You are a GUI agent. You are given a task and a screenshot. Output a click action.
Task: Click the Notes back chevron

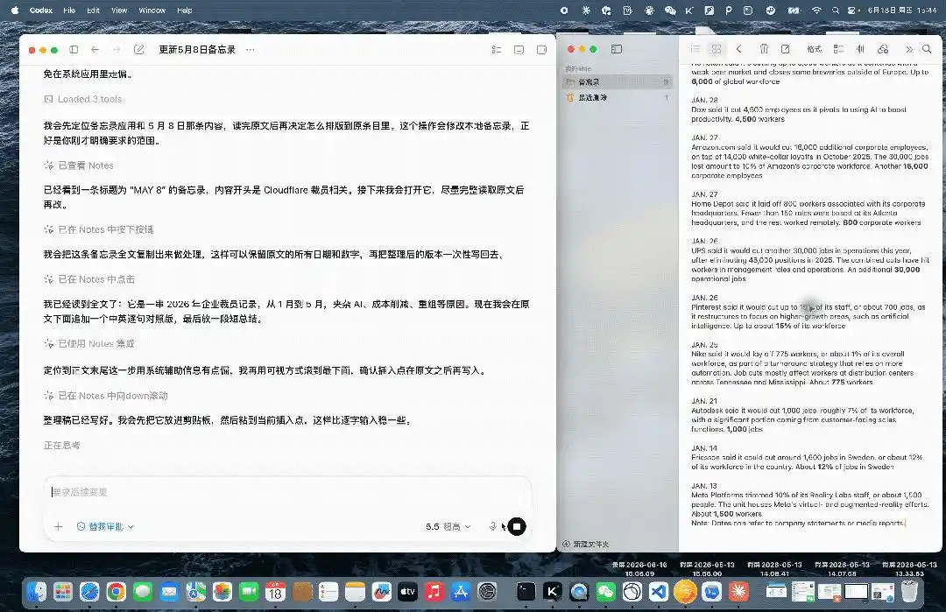coord(739,49)
